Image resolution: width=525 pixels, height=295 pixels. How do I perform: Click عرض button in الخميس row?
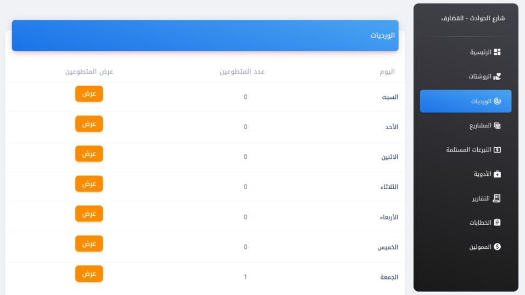click(x=89, y=244)
